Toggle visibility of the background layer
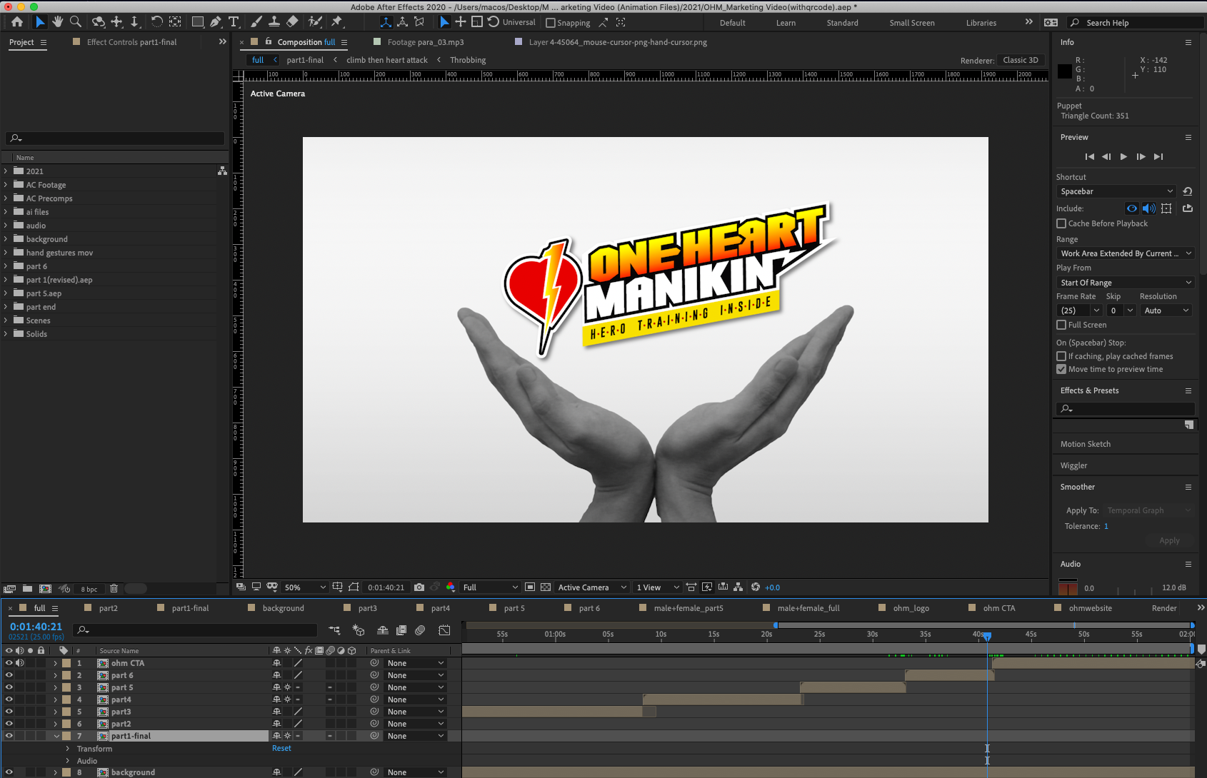1207x778 pixels. [x=9, y=772]
